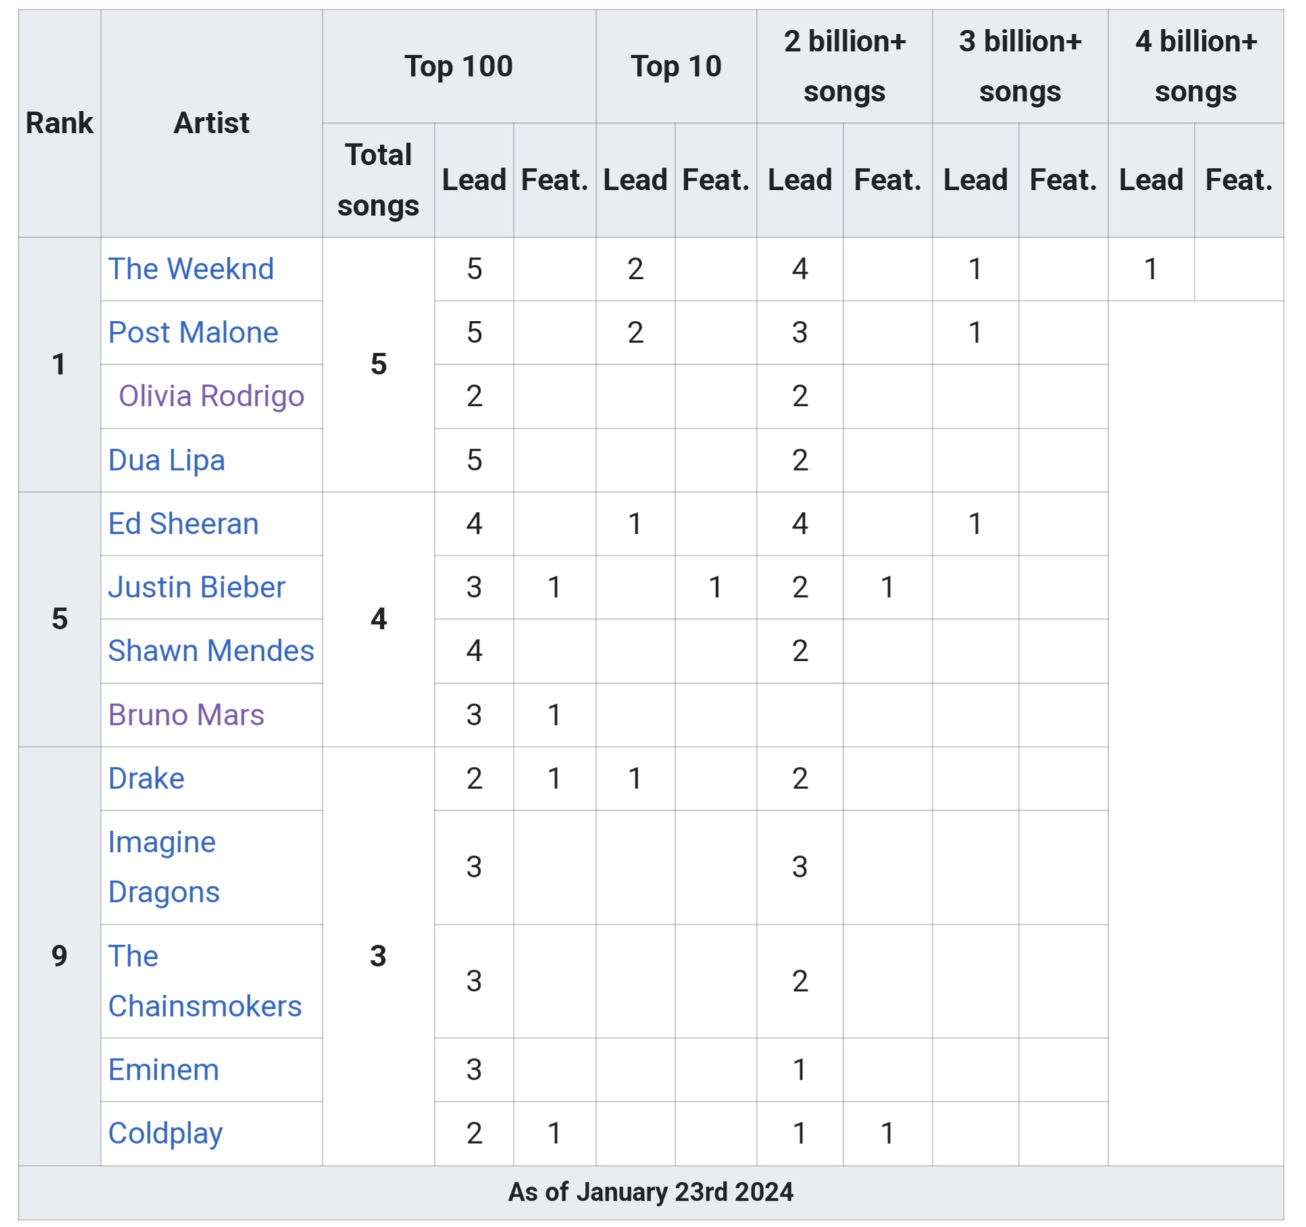The height and width of the screenshot is (1227, 1306).
Task: Click the Top 100 header
Action: tap(459, 66)
